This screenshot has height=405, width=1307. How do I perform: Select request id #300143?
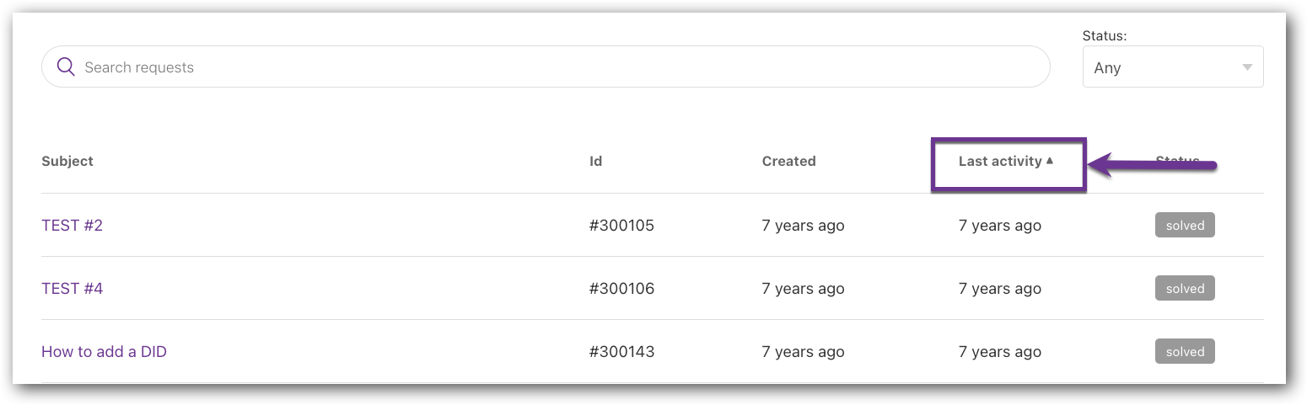click(x=621, y=352)
